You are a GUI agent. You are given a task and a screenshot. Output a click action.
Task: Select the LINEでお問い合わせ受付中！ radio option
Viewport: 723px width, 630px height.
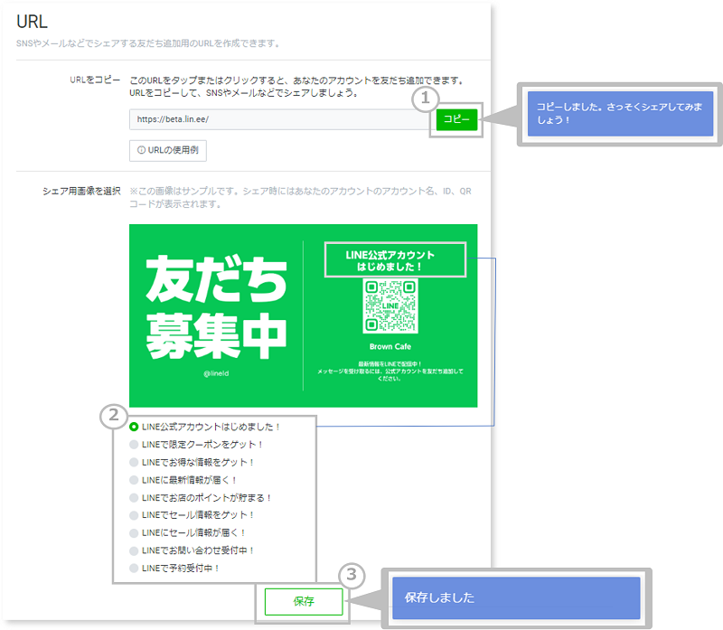(x=134, y=550)
